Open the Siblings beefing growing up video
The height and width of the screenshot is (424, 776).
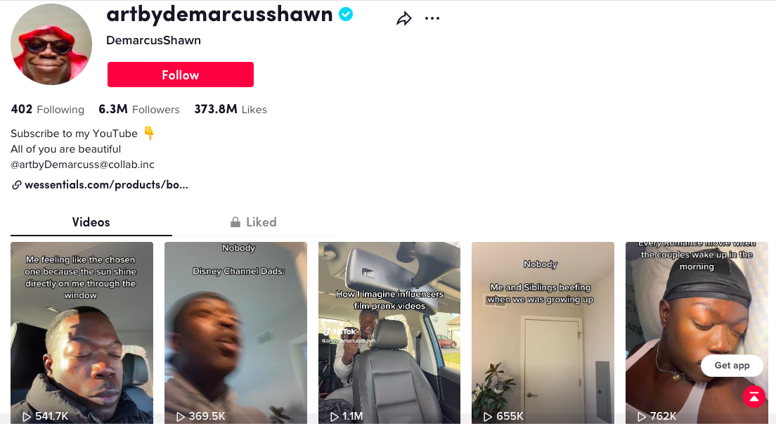543,333
